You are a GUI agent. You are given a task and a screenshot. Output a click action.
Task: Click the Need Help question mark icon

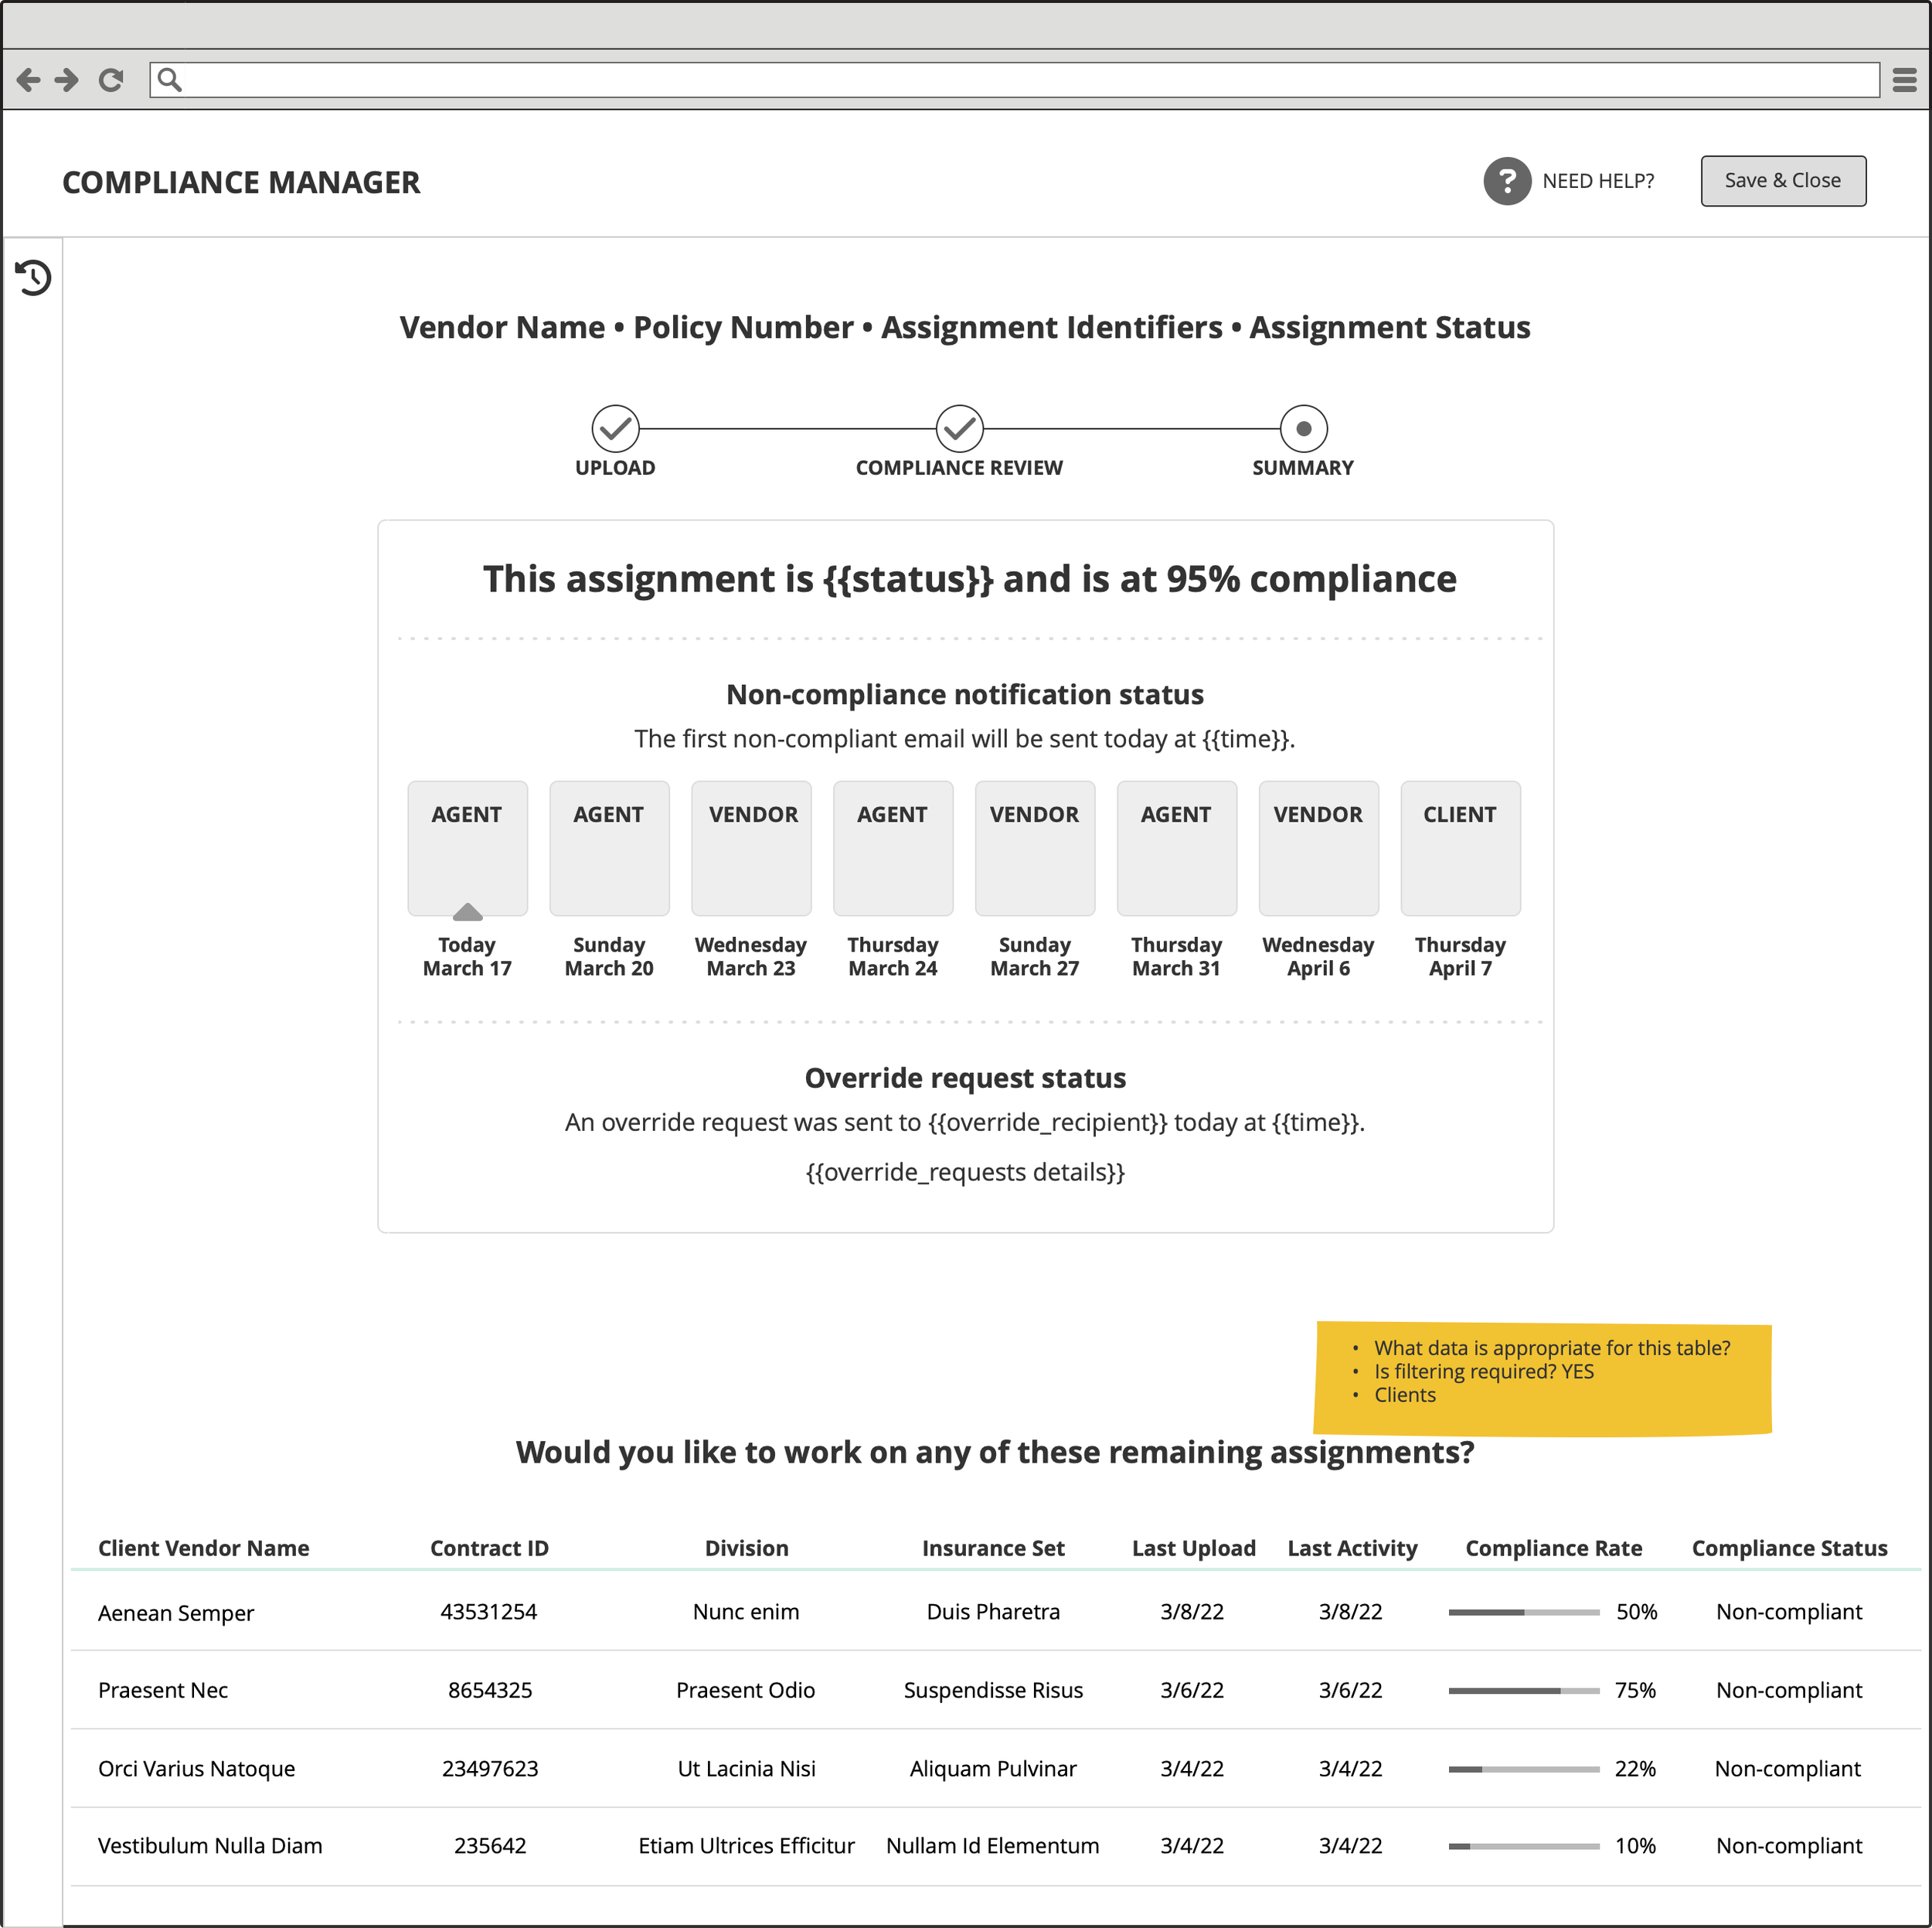[1506, 181]
